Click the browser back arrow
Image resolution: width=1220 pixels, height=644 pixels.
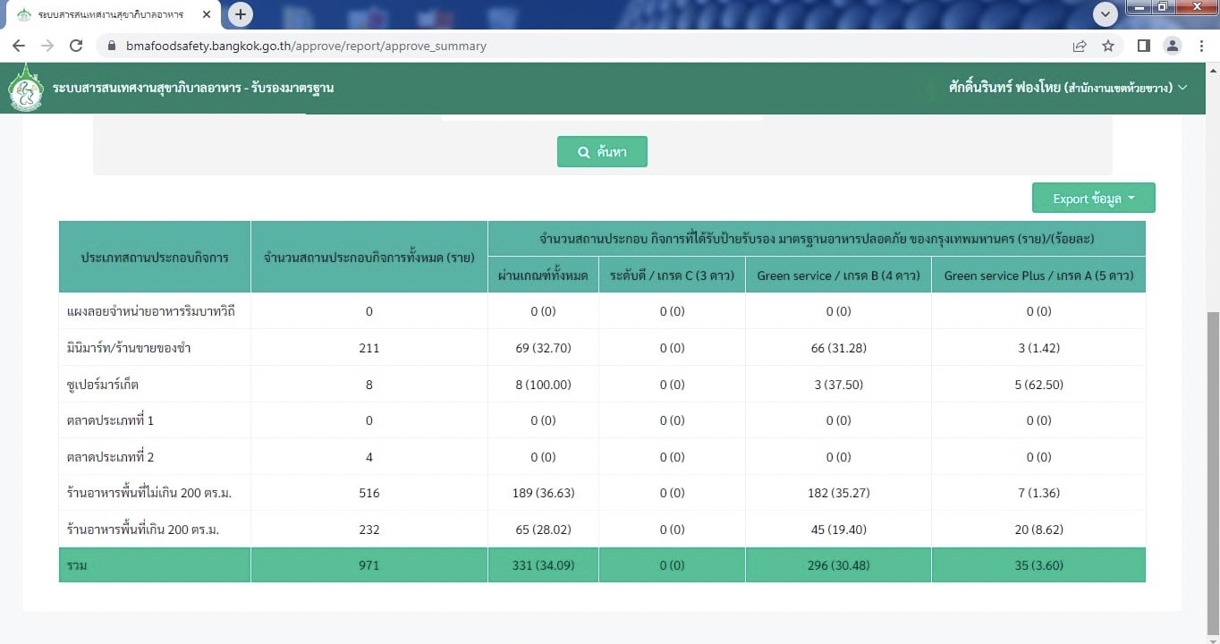click(19, 46)
